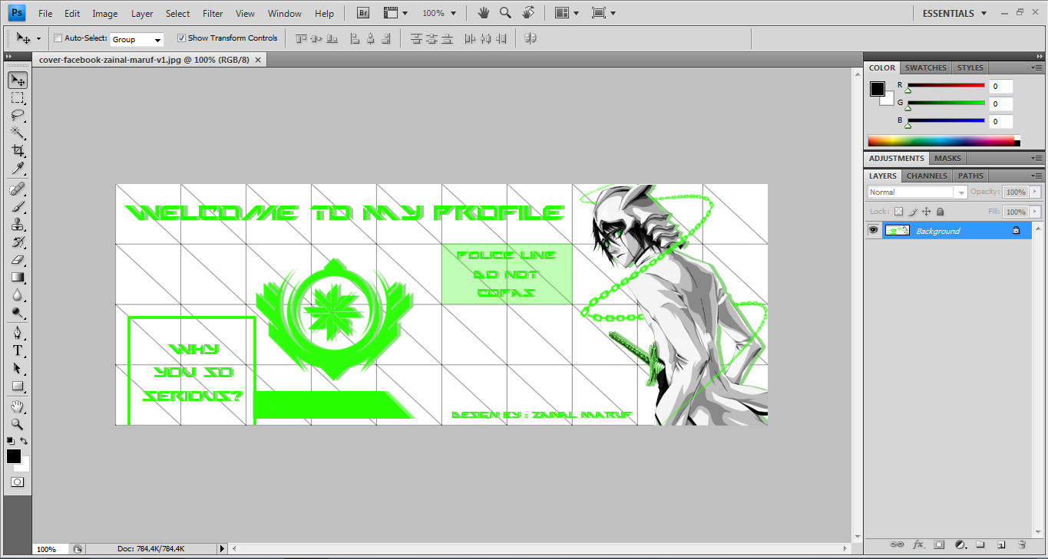Select the Magic Wand tool
The width and height of the screenshot is (1048, 559).
pos(17,133)
